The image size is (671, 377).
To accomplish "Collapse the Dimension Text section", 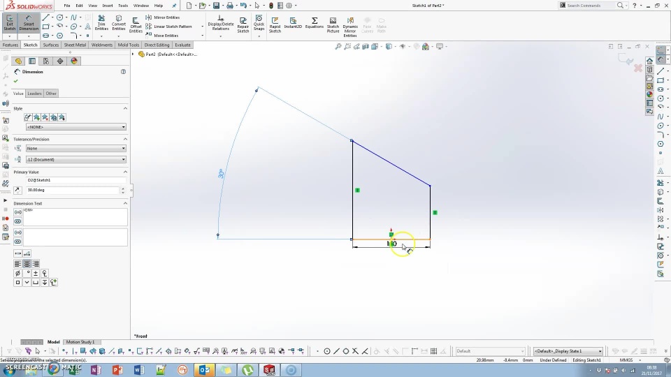I will point(125,203).
